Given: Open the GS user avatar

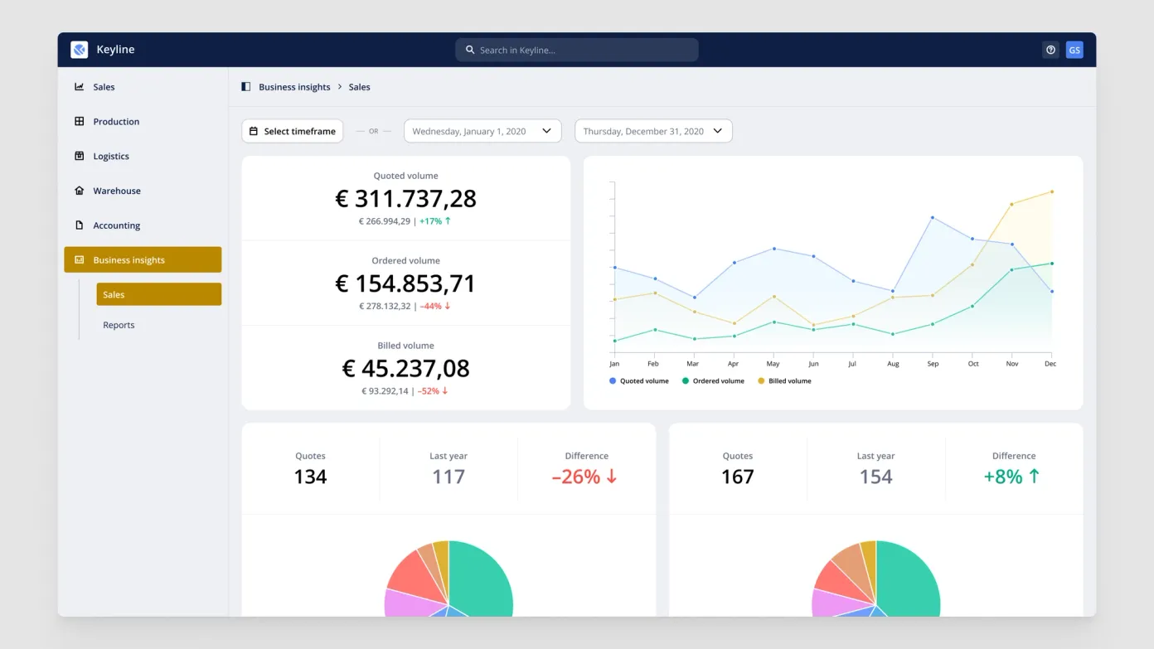Looking at the screenshot, I should (x=1074, y=50).
